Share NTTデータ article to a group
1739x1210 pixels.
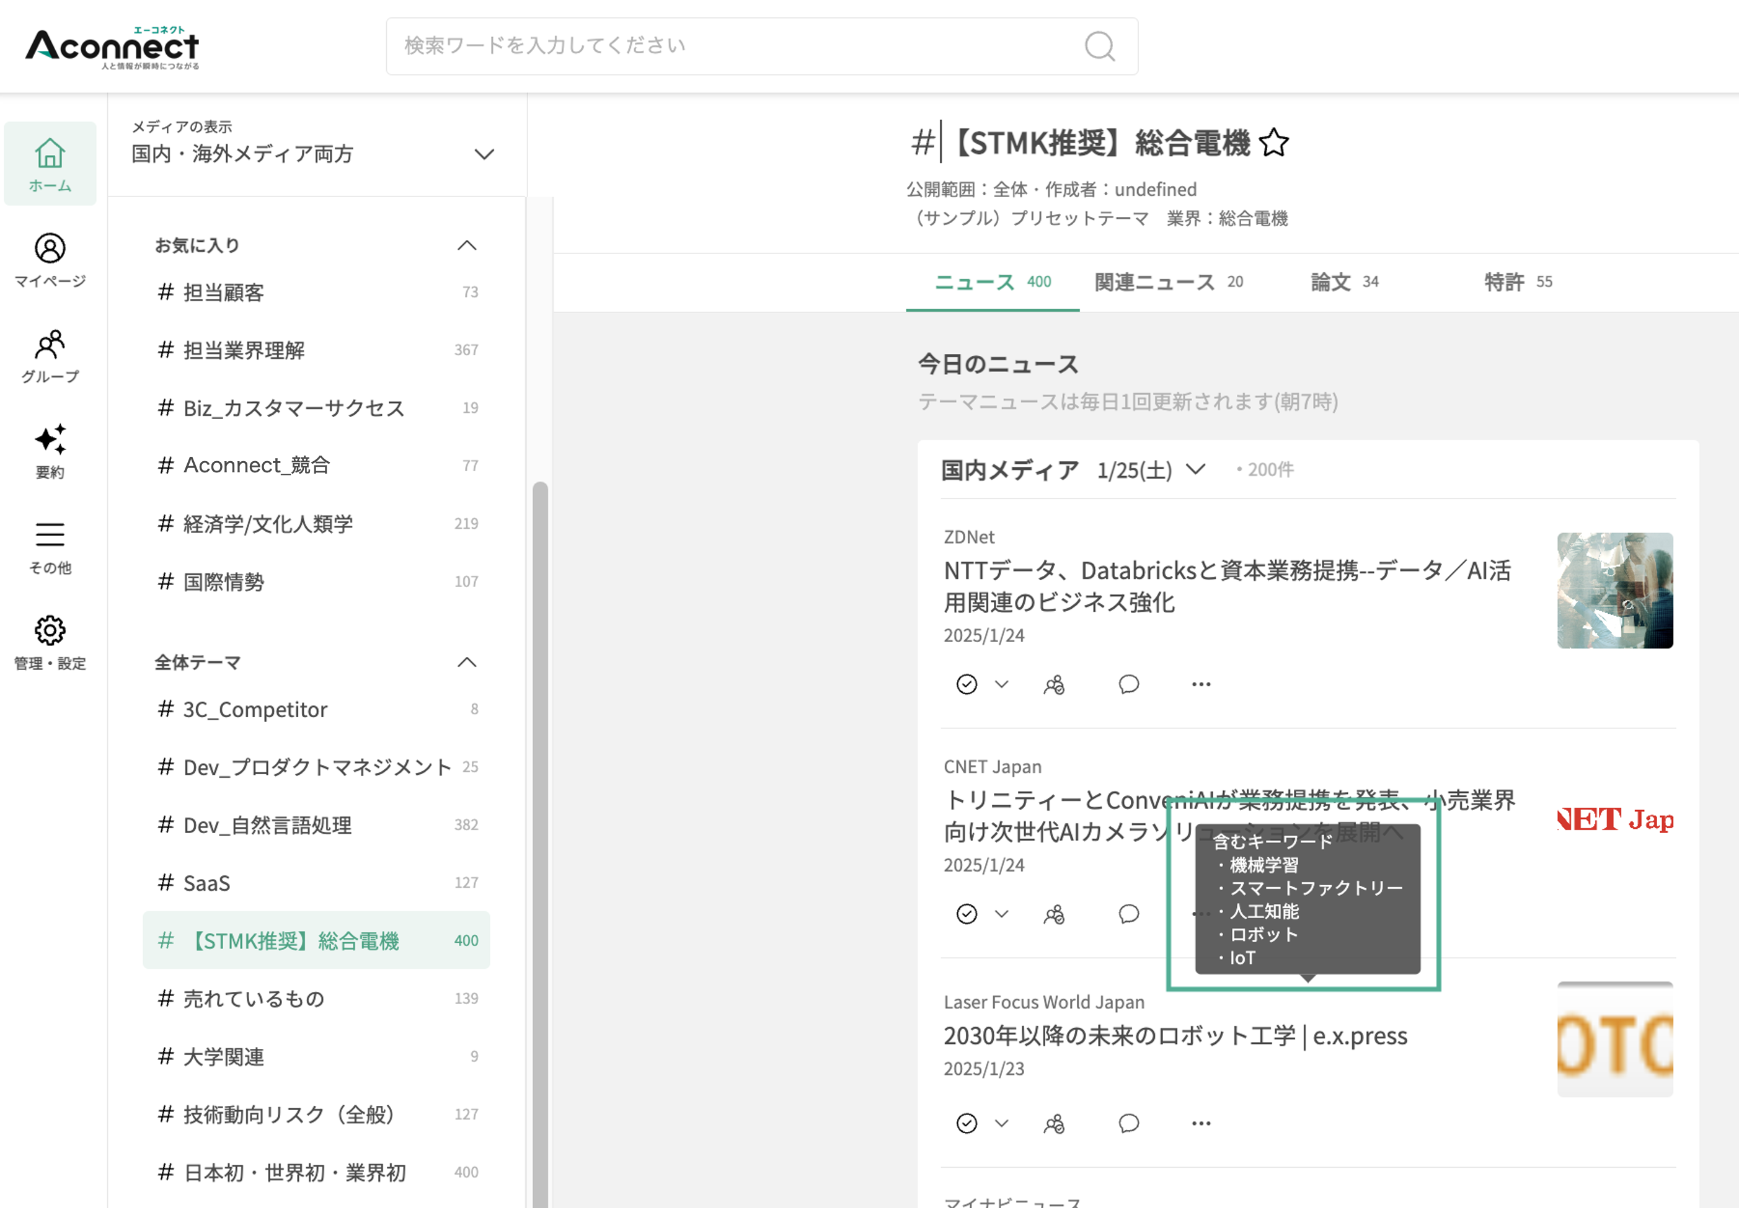point(1053,684)
